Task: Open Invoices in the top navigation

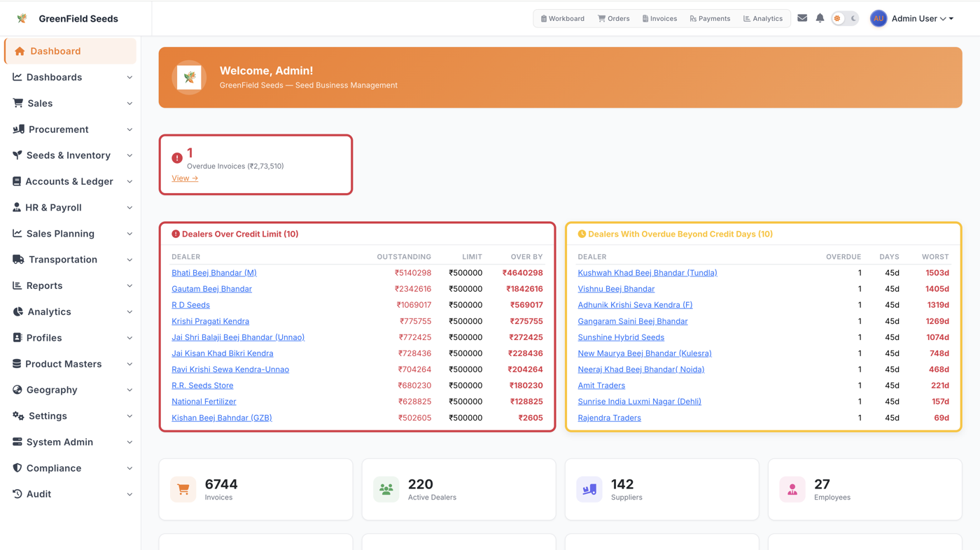Action: (x=659, y=18)
